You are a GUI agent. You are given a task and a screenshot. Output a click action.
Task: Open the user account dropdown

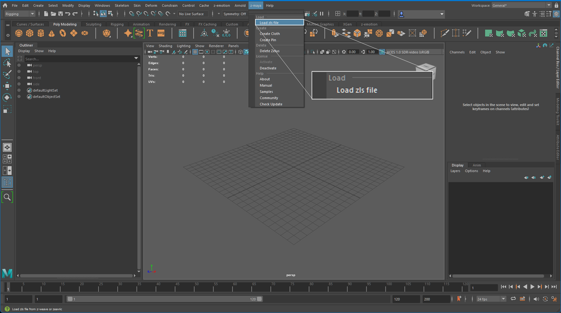(421, 14)
